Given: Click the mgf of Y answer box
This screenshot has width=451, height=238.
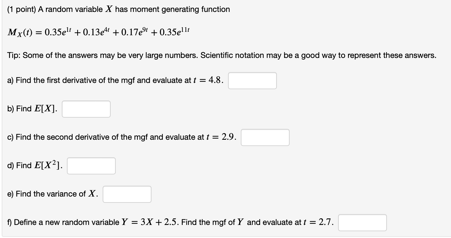Looking at the screenshot, I should point(363,223).
